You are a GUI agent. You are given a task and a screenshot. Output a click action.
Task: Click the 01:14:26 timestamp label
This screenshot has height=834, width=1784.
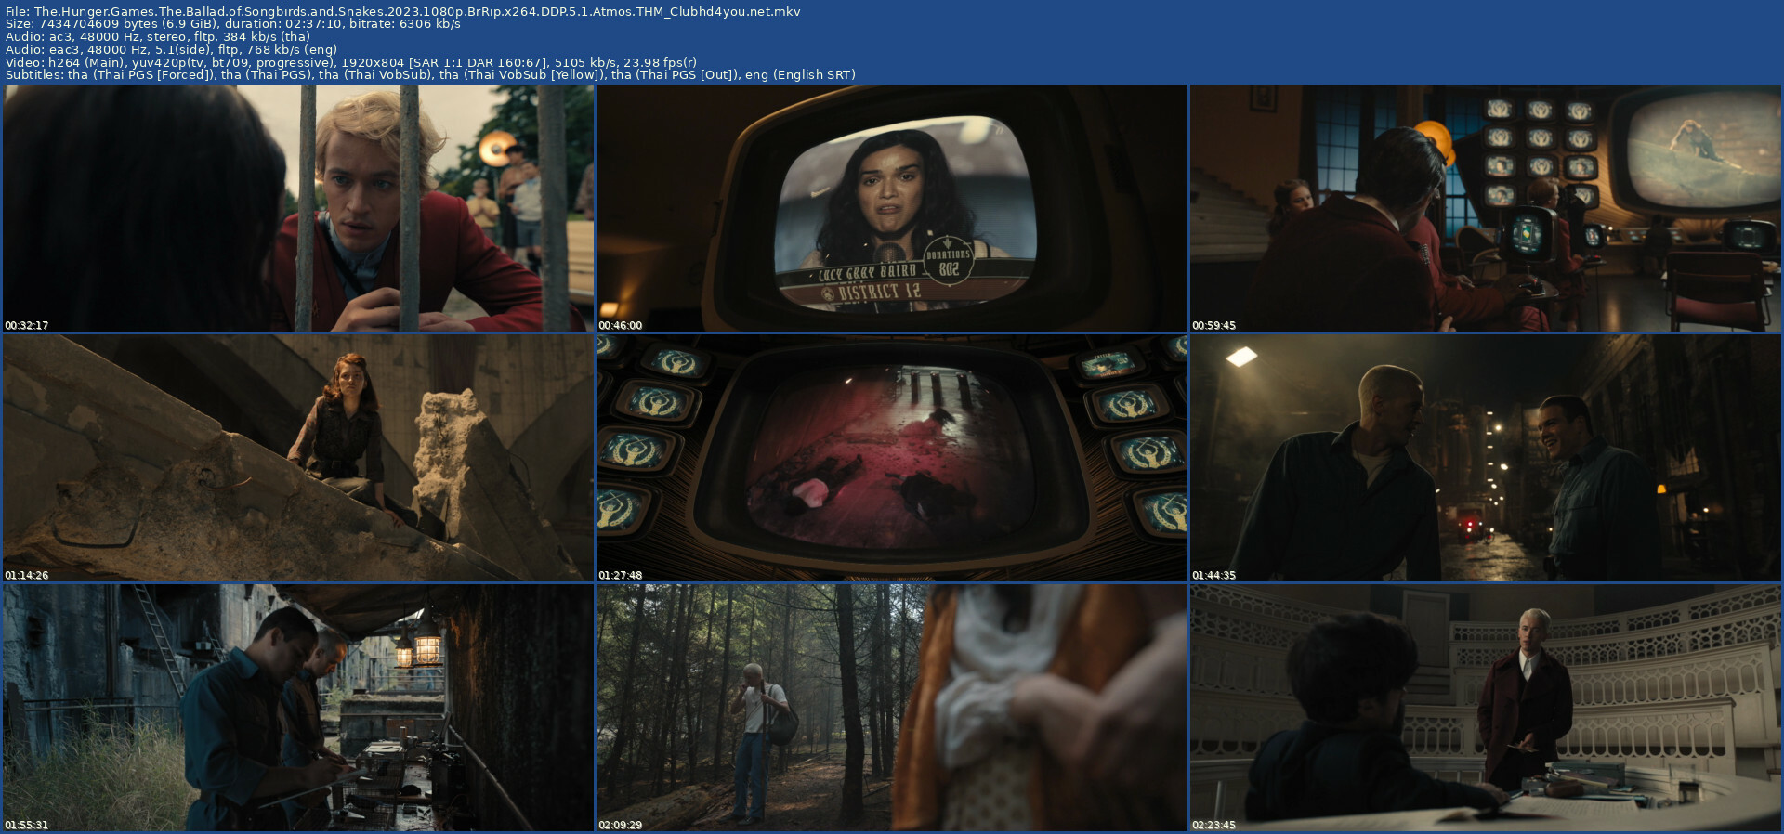[27, 575]
